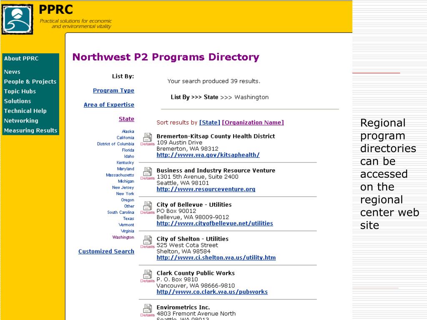Open People & Projects section
The image size is (427, 320).
coord(30,82)
